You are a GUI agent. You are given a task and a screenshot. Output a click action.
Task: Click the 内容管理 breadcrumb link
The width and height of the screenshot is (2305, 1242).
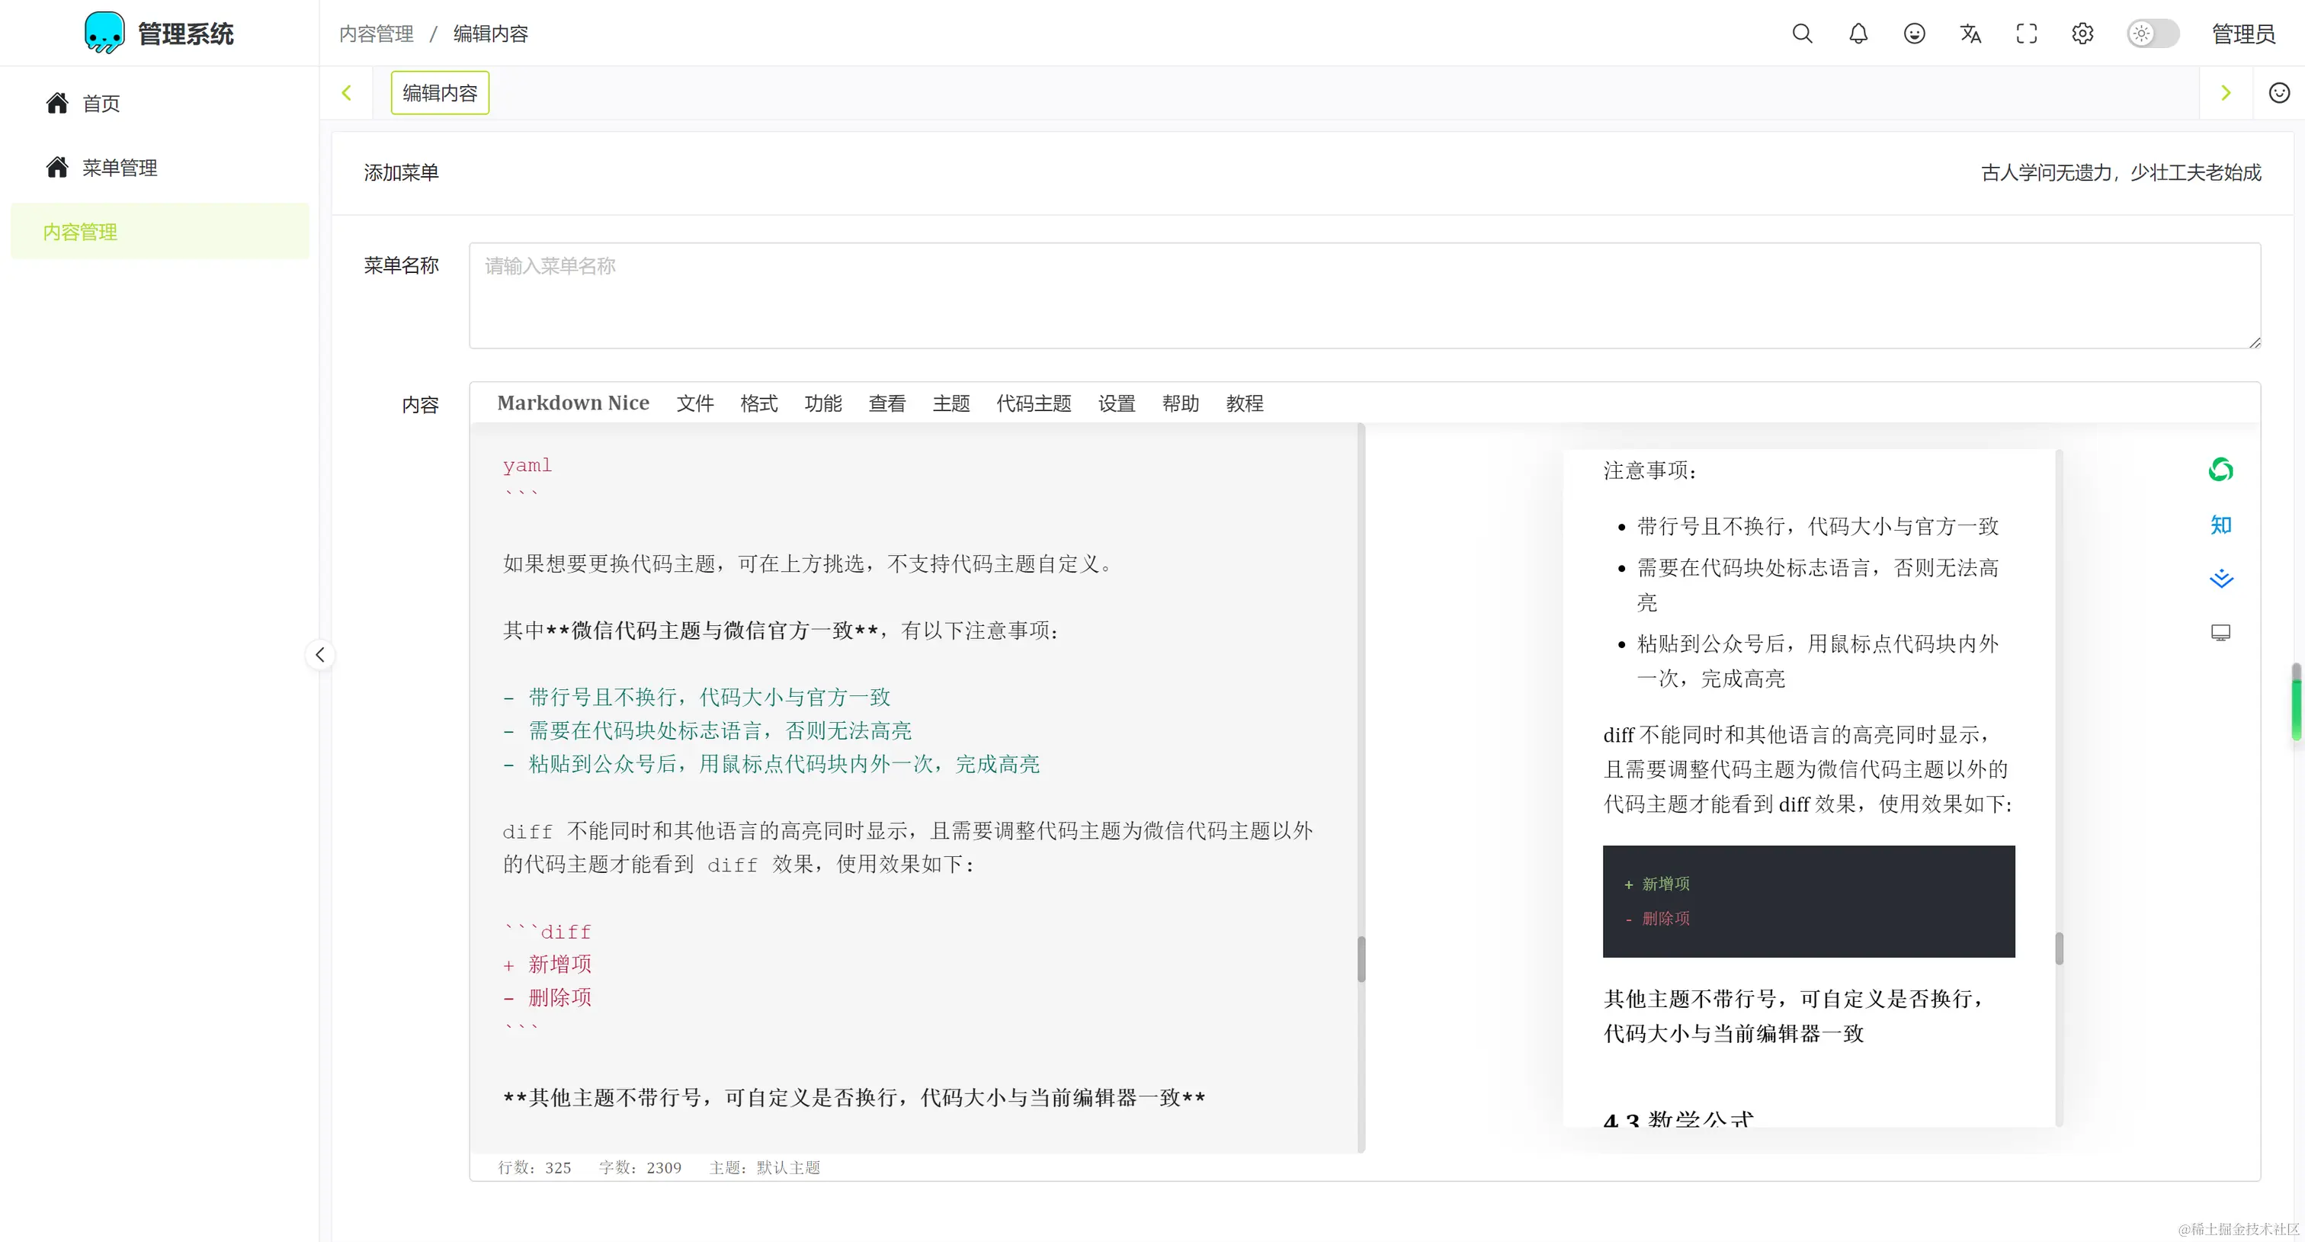tap(376, 34)
